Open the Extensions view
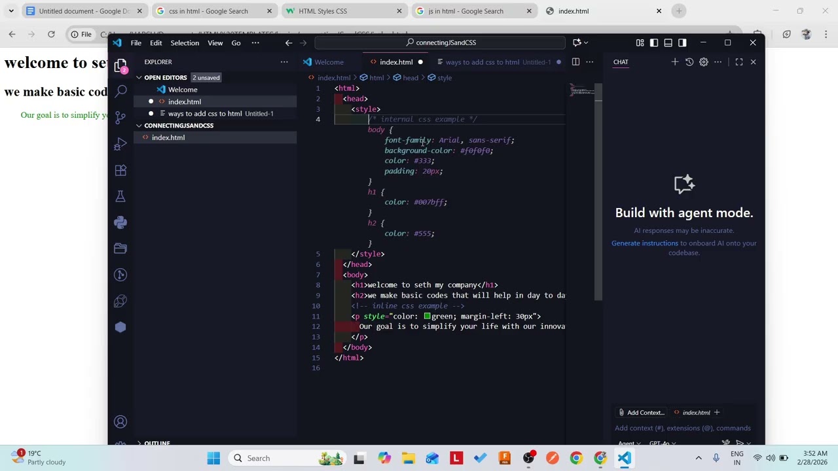This screenshot has width=838, height=471. coord(120,170)
